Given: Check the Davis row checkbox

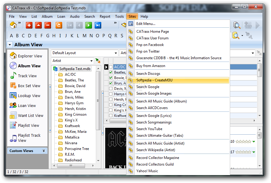Looking at the screenshot, I should coord(111,88).
